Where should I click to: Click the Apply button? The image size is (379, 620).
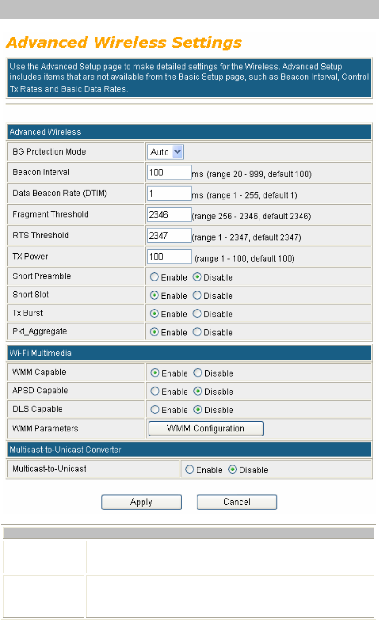(141, 502)
